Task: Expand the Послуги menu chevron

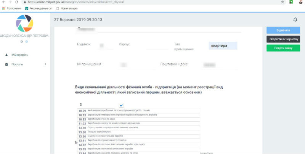Action: tap(45, 64)
